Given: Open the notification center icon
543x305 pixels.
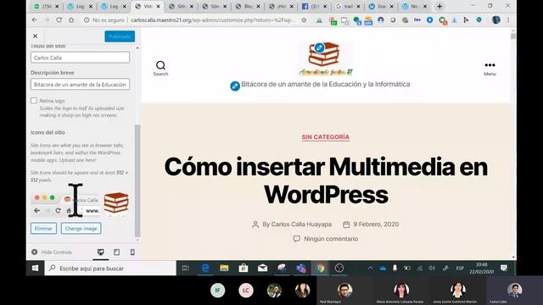Looking at the screenshot, I should pyautogui.click(x=504, y=268).
